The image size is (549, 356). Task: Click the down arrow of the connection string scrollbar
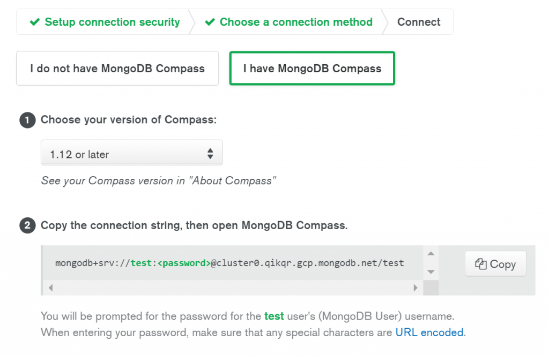point(431,272)
